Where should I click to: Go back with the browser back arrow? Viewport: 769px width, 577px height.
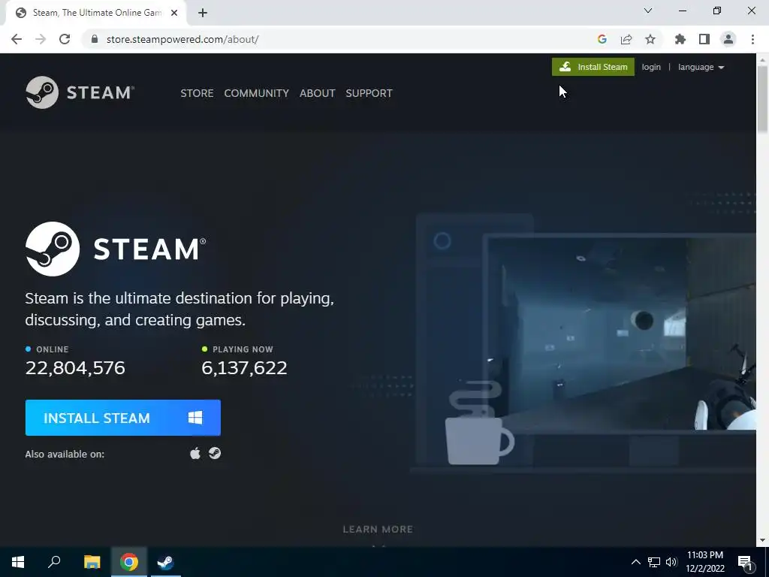[x=17, y=39]
